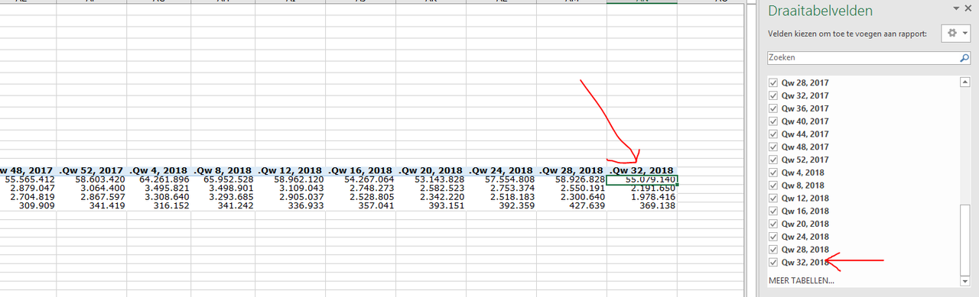
Task: Uncheck the Qw 28, 2017 field checkbox
Action: 774,82
